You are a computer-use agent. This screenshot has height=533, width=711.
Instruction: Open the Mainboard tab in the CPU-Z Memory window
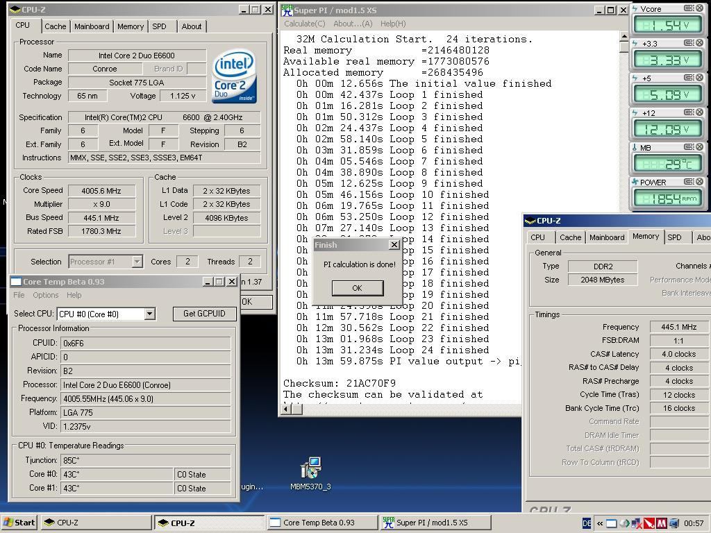[607, 237]
